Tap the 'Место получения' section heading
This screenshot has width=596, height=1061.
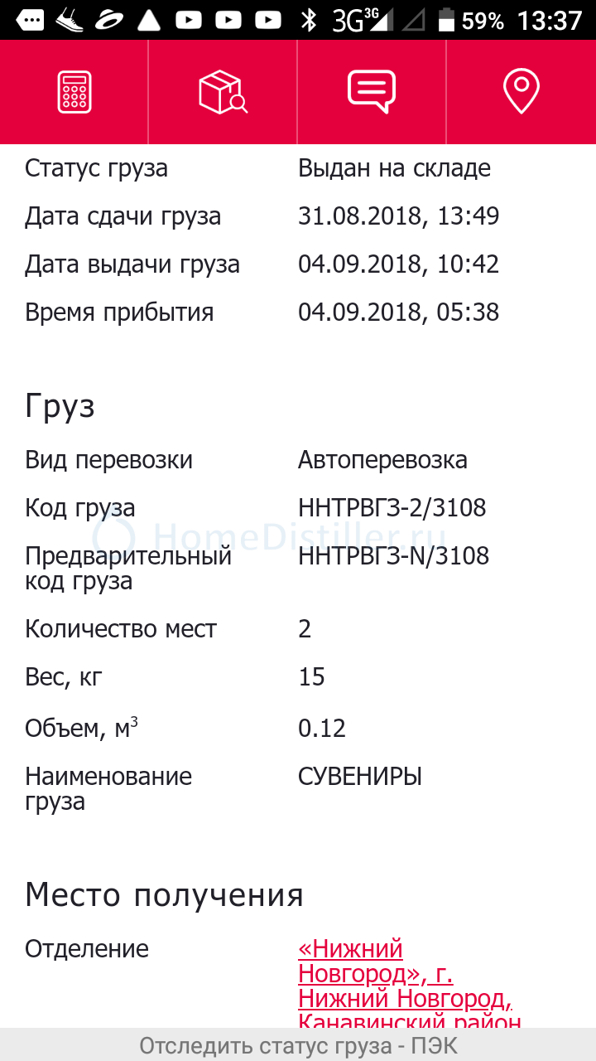click(x=164, y=895)
